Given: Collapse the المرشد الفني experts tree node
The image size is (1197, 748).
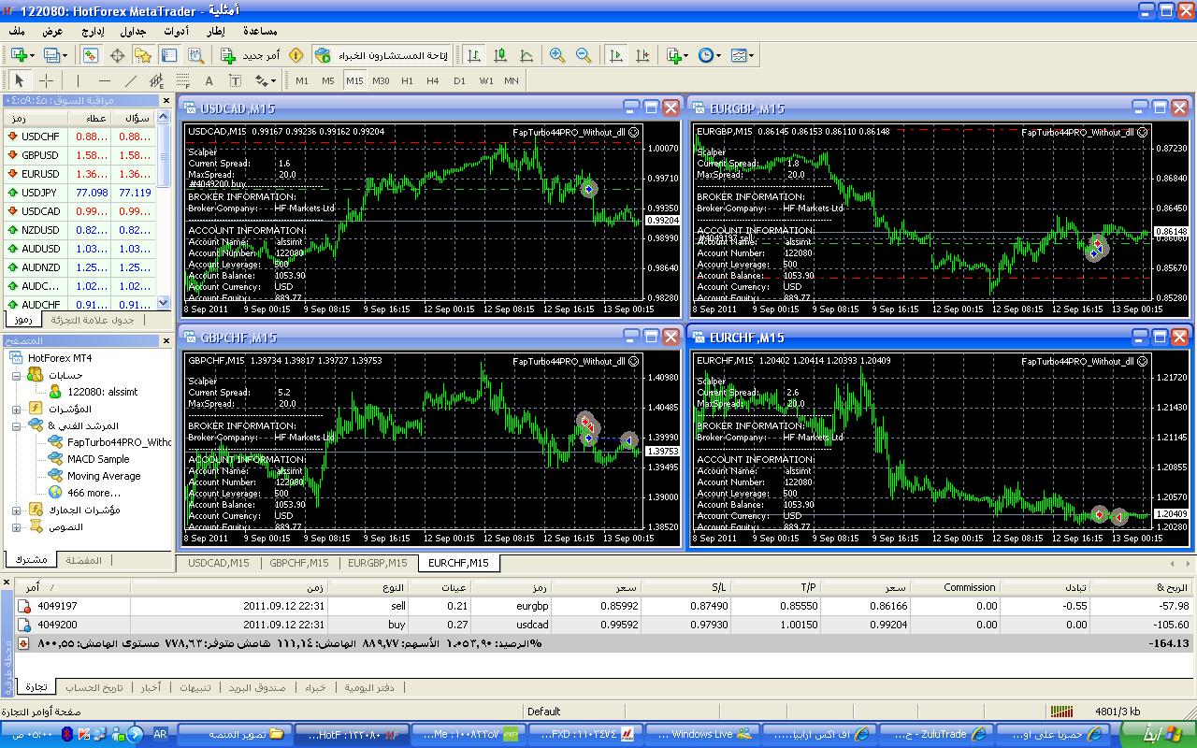Looking at the screenshot, I should tap(17, 425).
